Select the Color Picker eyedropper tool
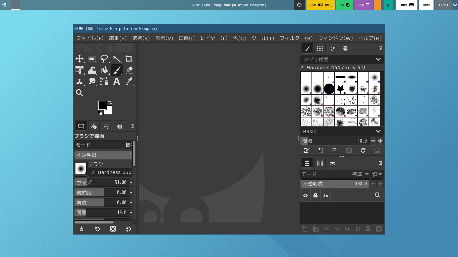 [x=129, y=81]
